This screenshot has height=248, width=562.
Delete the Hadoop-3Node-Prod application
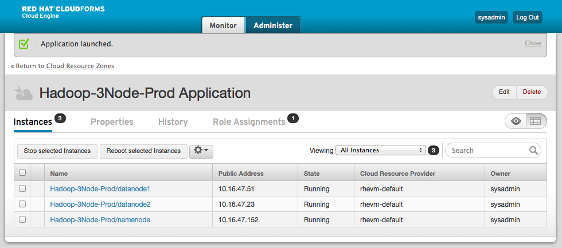532,92
